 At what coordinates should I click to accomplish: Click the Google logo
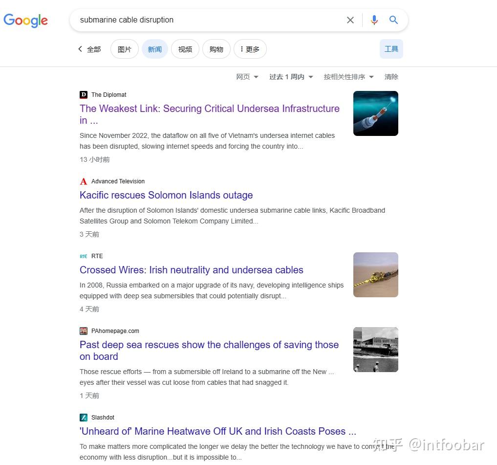coord(26,21)
